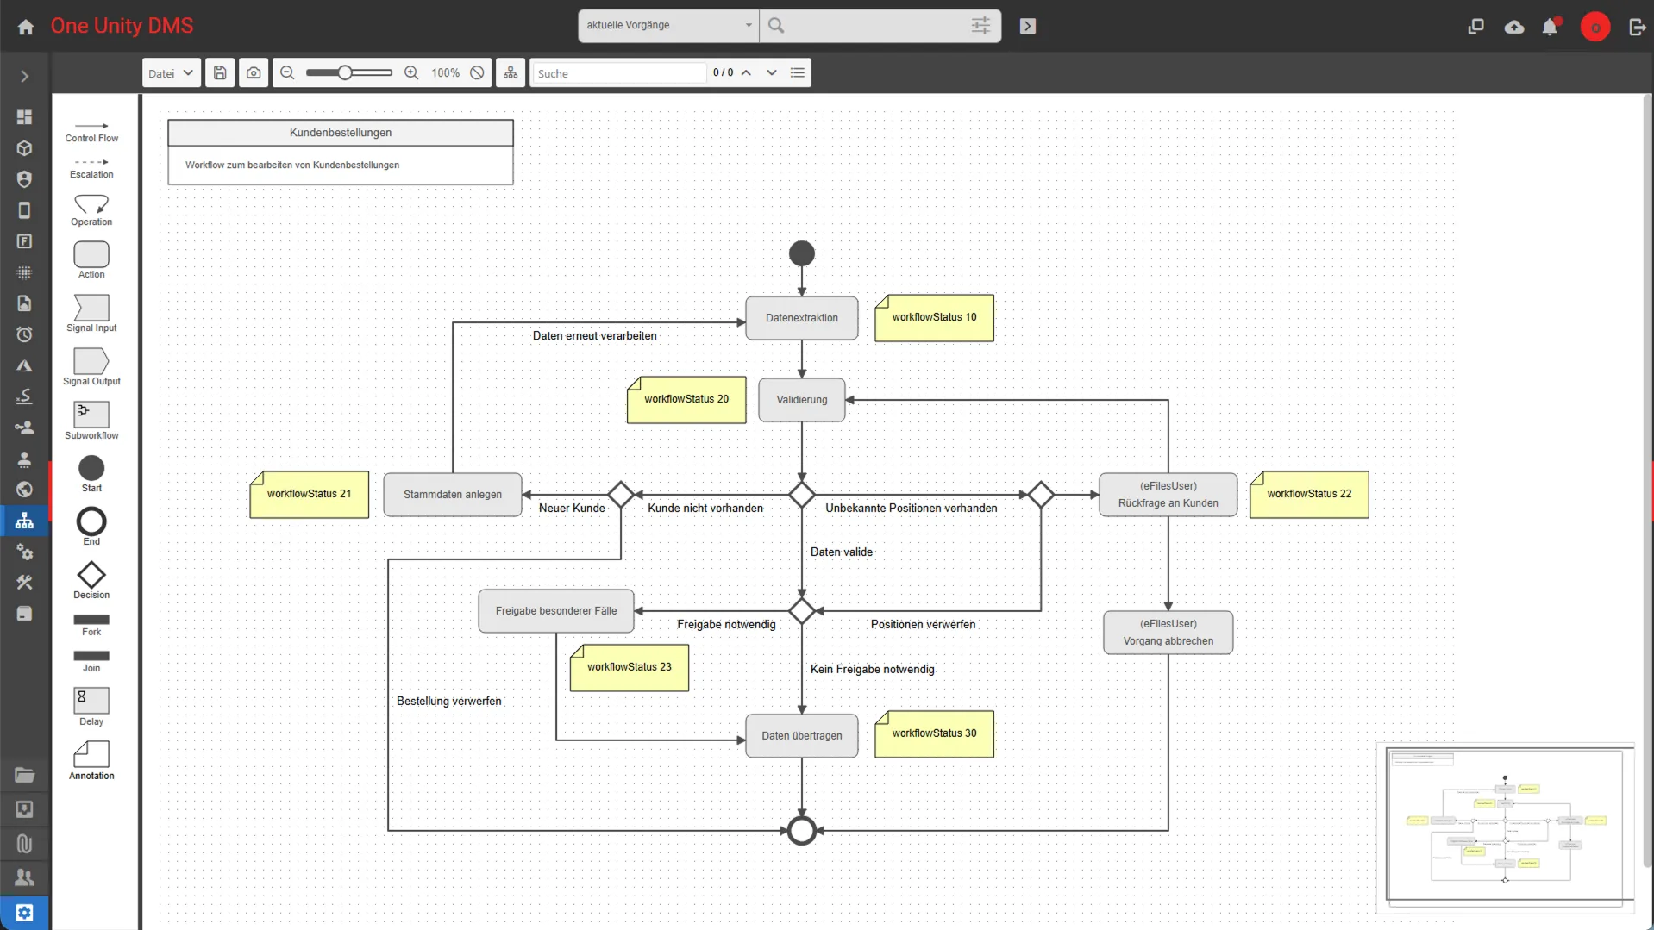This screenshot has width=1654, height=930.
Task: Expand the left sidebar with the chevron
Action: click(x=25, y=77)
